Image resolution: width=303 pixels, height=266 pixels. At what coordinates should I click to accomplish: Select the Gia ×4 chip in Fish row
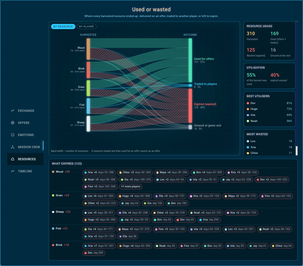[x=99, y=229]
